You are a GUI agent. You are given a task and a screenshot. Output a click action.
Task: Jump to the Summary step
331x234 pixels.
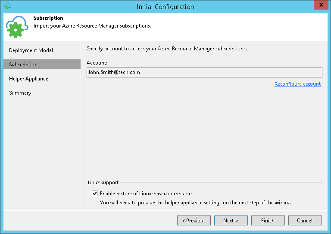click(20, 93)
